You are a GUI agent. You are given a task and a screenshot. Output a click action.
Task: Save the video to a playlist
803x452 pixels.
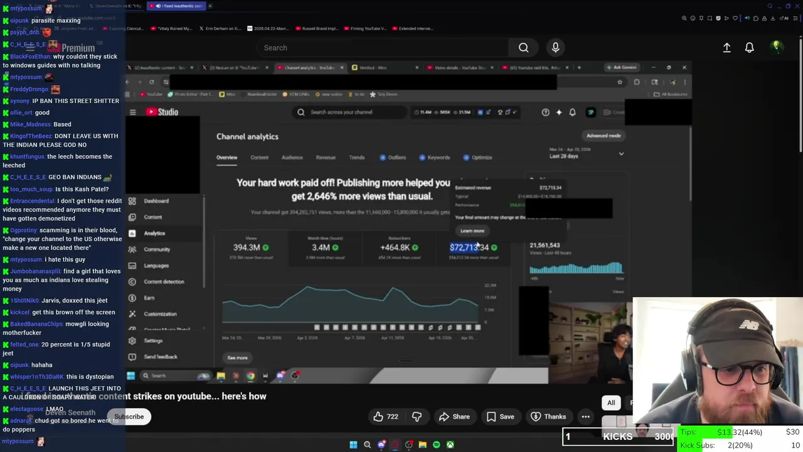[x=500, y=417]
